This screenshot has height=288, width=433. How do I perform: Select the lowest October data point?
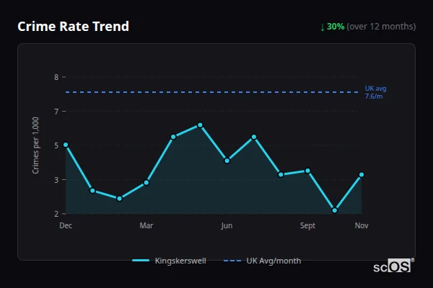(335, 210)
